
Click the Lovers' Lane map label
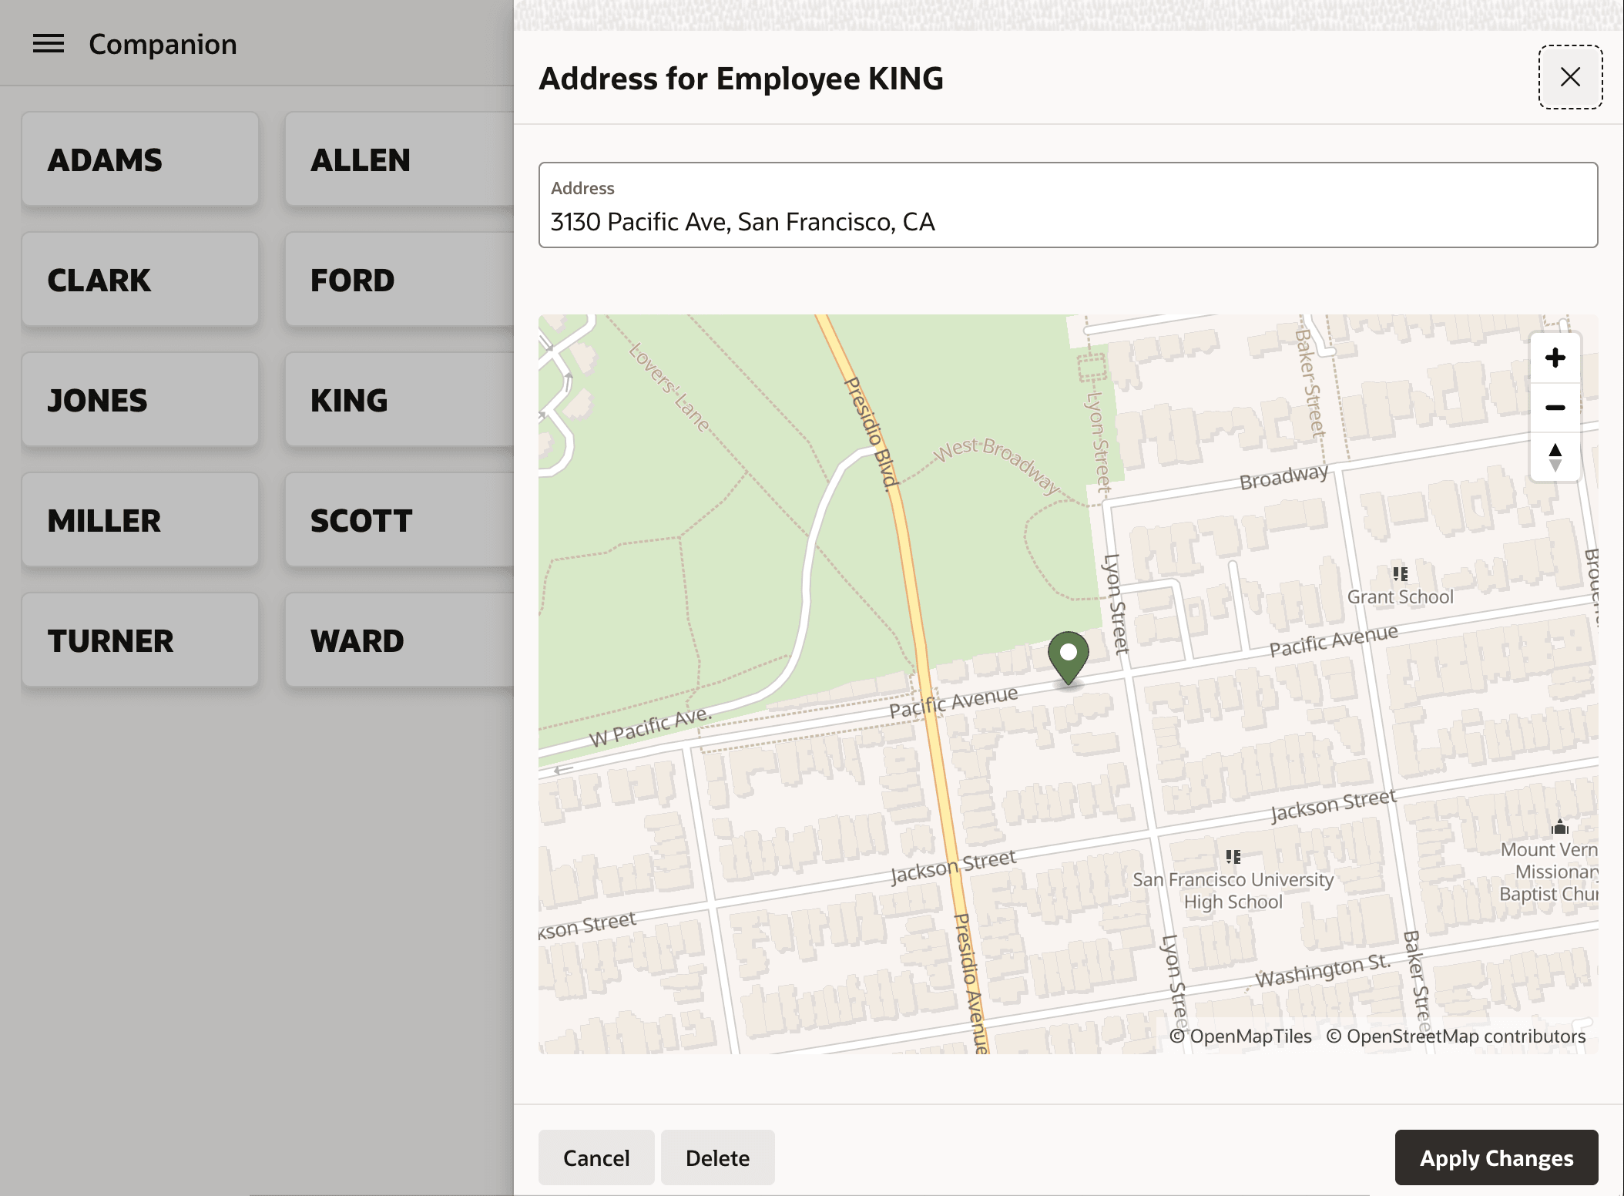point(669,387)
